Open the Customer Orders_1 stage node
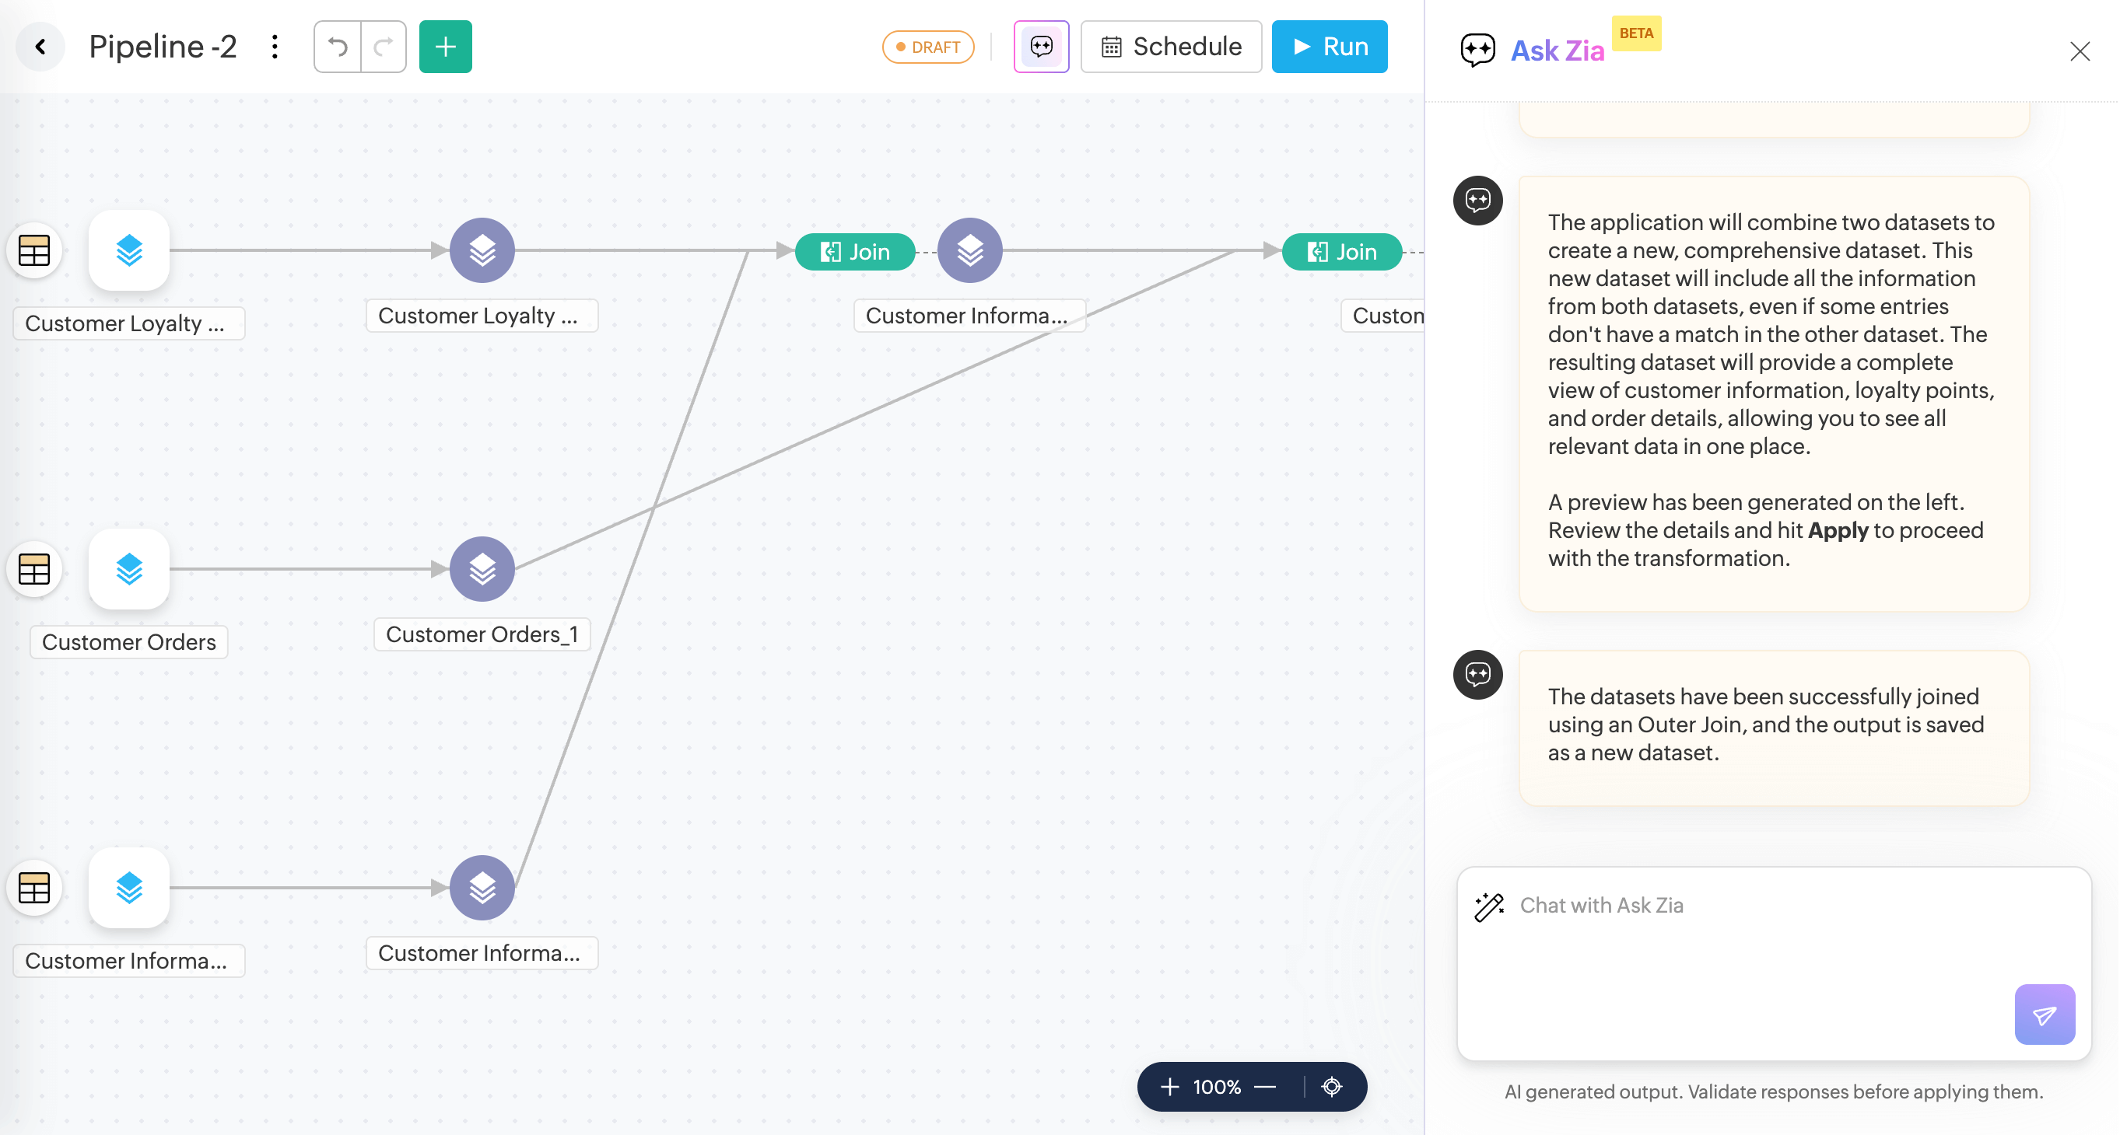 coord(482,569)
